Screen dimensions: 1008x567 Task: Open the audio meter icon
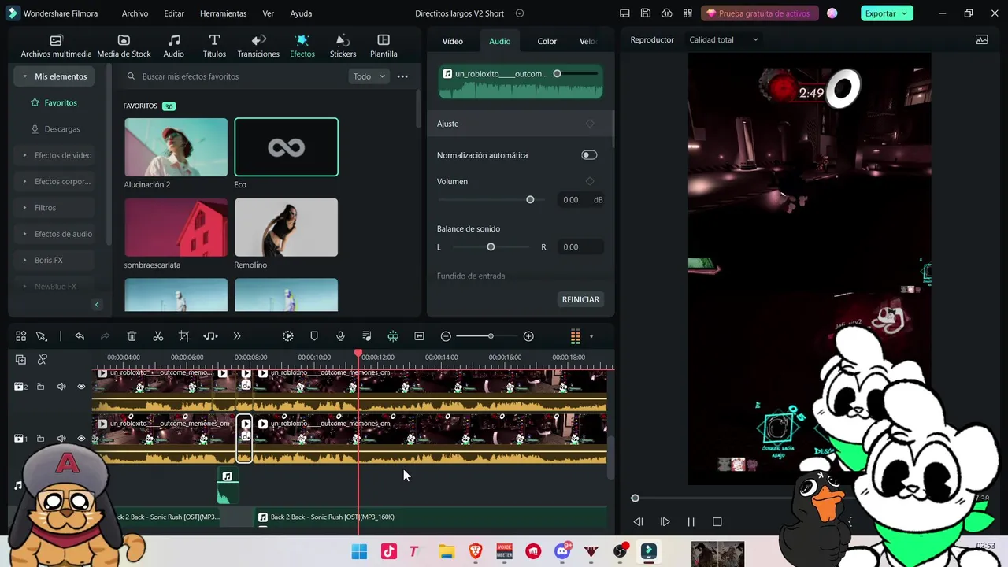(576, 336)
